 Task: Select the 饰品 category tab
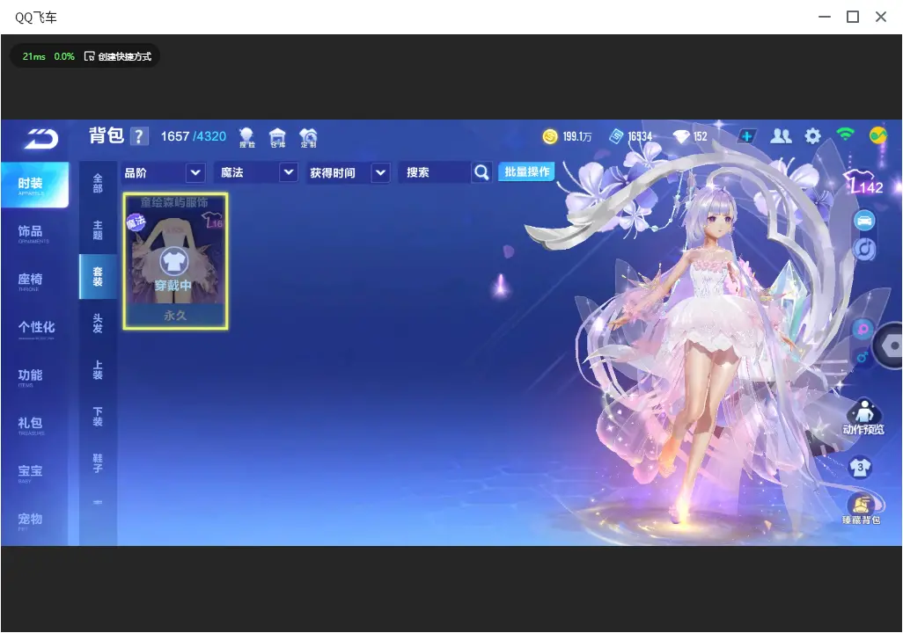pyautogui.click(x=33, y=233)
